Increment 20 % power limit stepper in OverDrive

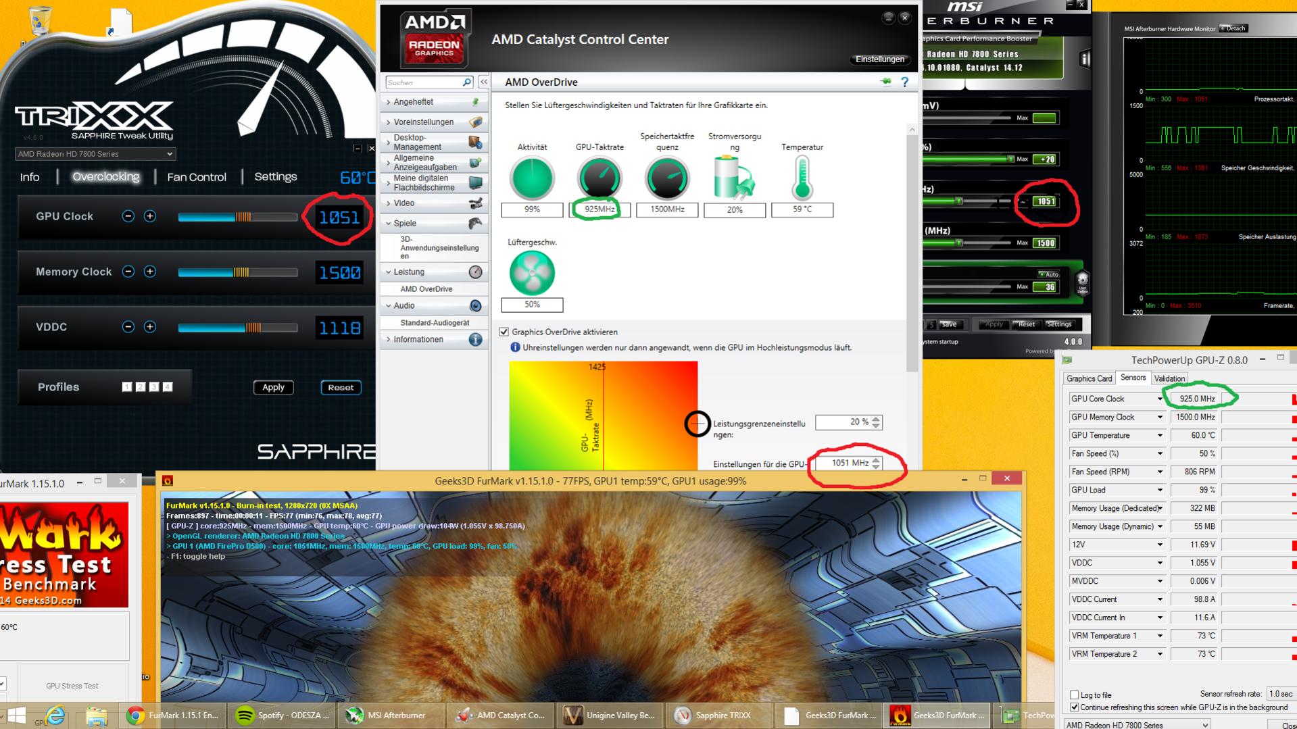pos(876,419)
